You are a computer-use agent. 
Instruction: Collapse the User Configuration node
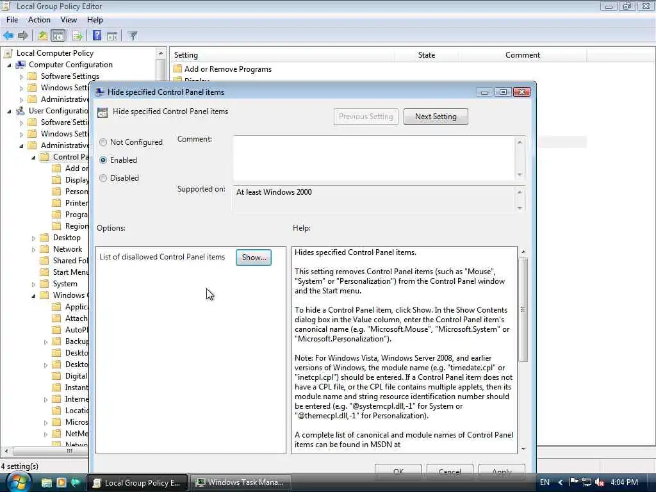coord(9,111)
